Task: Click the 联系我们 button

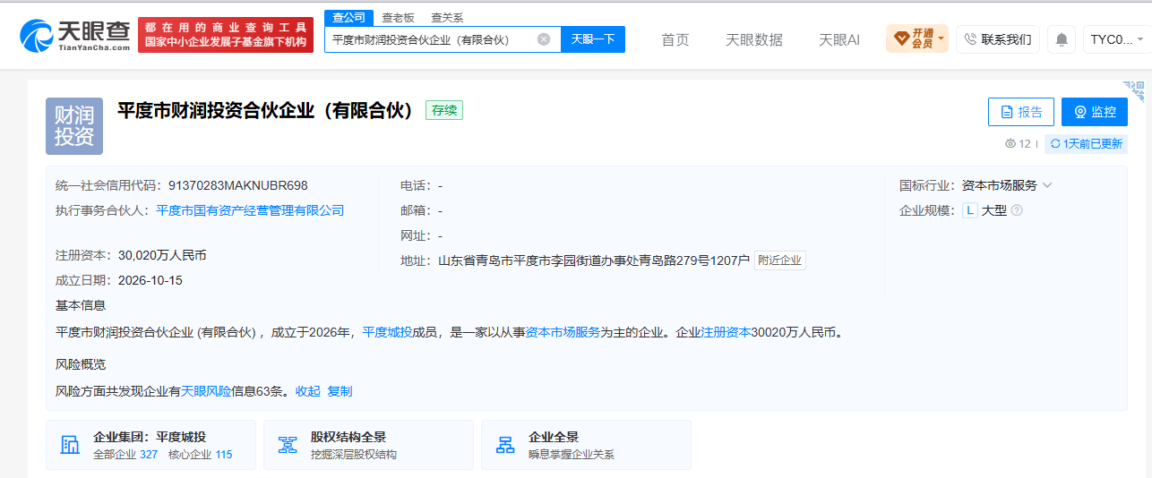Action: point(998,39)
